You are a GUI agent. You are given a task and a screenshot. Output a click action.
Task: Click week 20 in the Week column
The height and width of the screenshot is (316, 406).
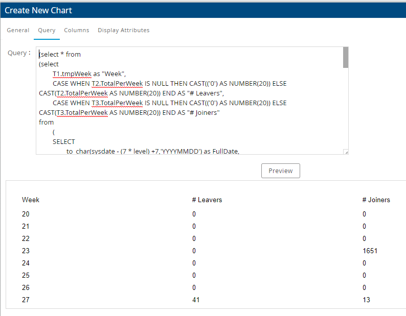26,214
